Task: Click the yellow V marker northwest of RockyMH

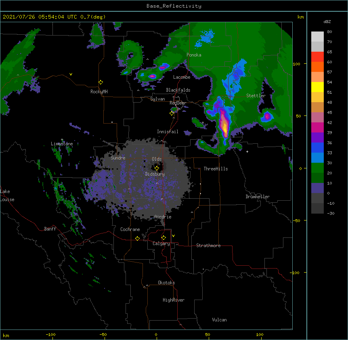Action: [71, 74]
